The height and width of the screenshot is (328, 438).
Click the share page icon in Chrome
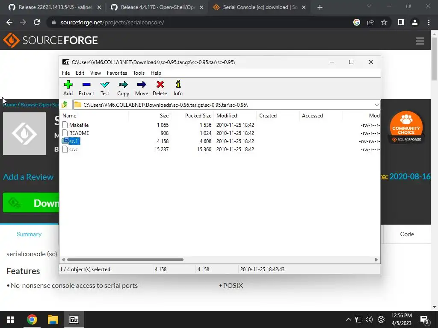click(370, 22)
